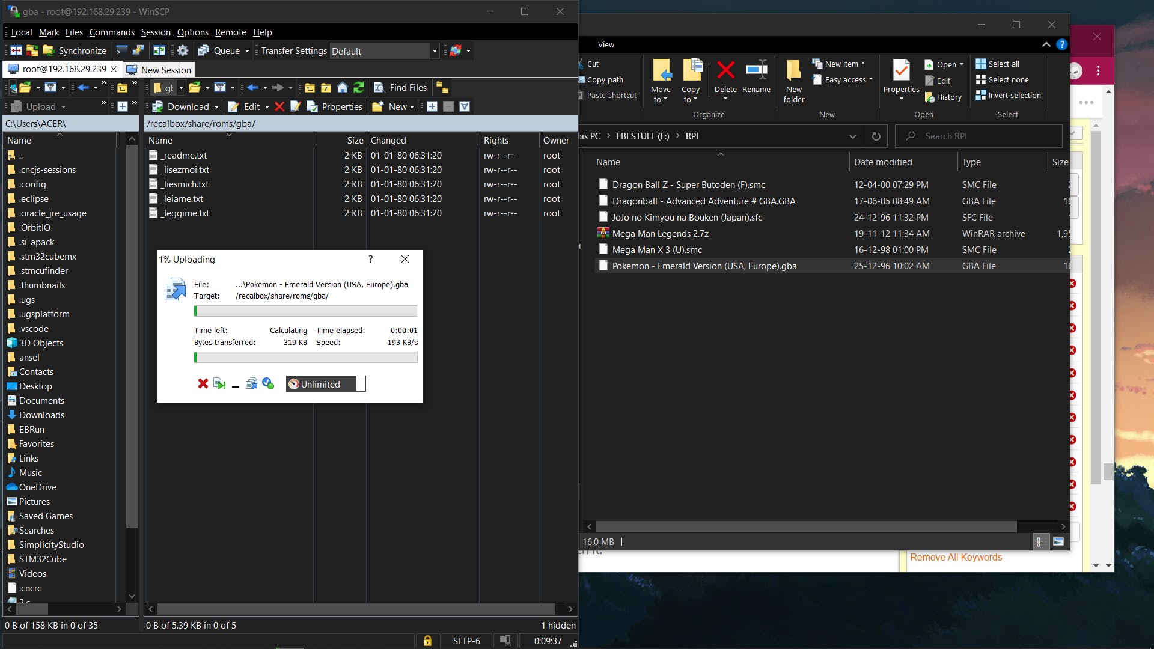
Task: Click Synchronize in WinSCP toolbar
Action: [x=75, y=51]
